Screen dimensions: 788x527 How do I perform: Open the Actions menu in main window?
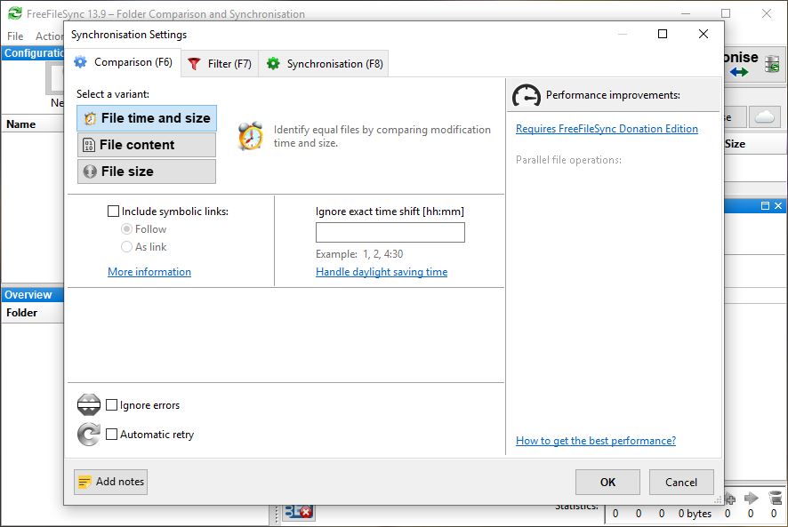[49, 36]
